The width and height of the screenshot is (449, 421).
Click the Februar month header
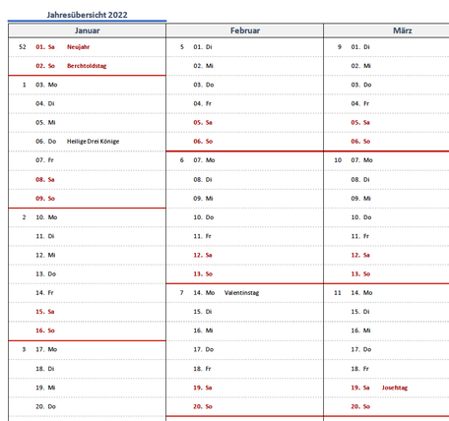tap(245, 30)
